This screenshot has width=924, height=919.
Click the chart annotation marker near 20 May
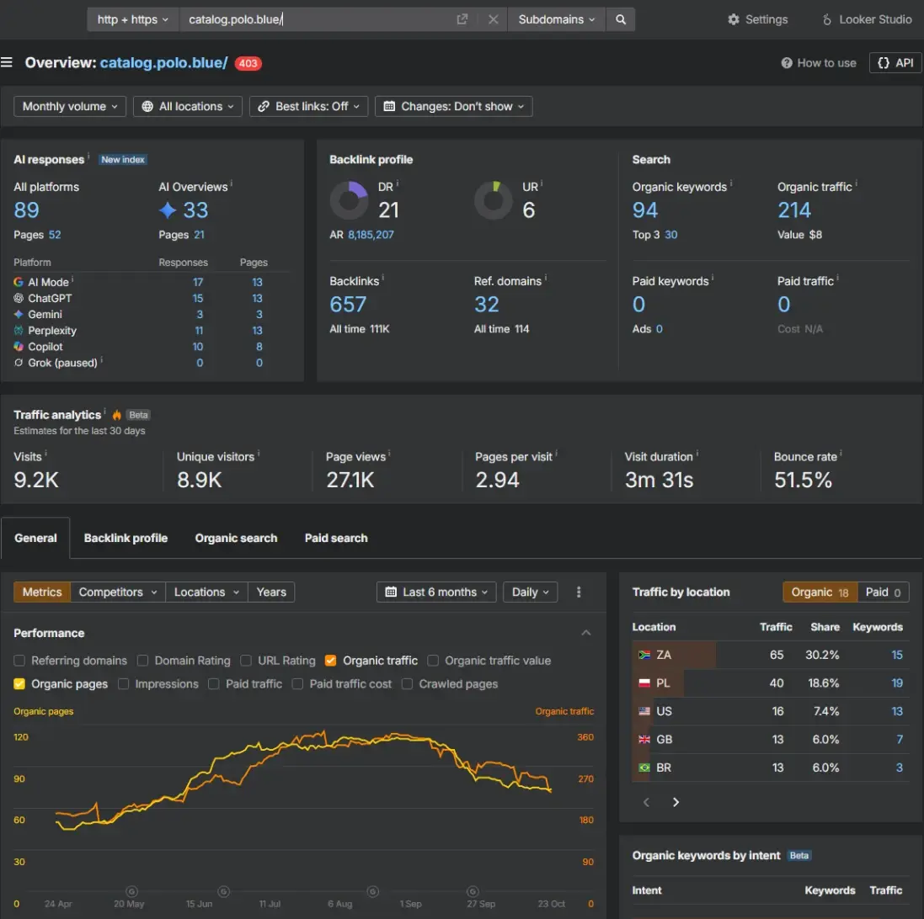(x=132, y=891)
